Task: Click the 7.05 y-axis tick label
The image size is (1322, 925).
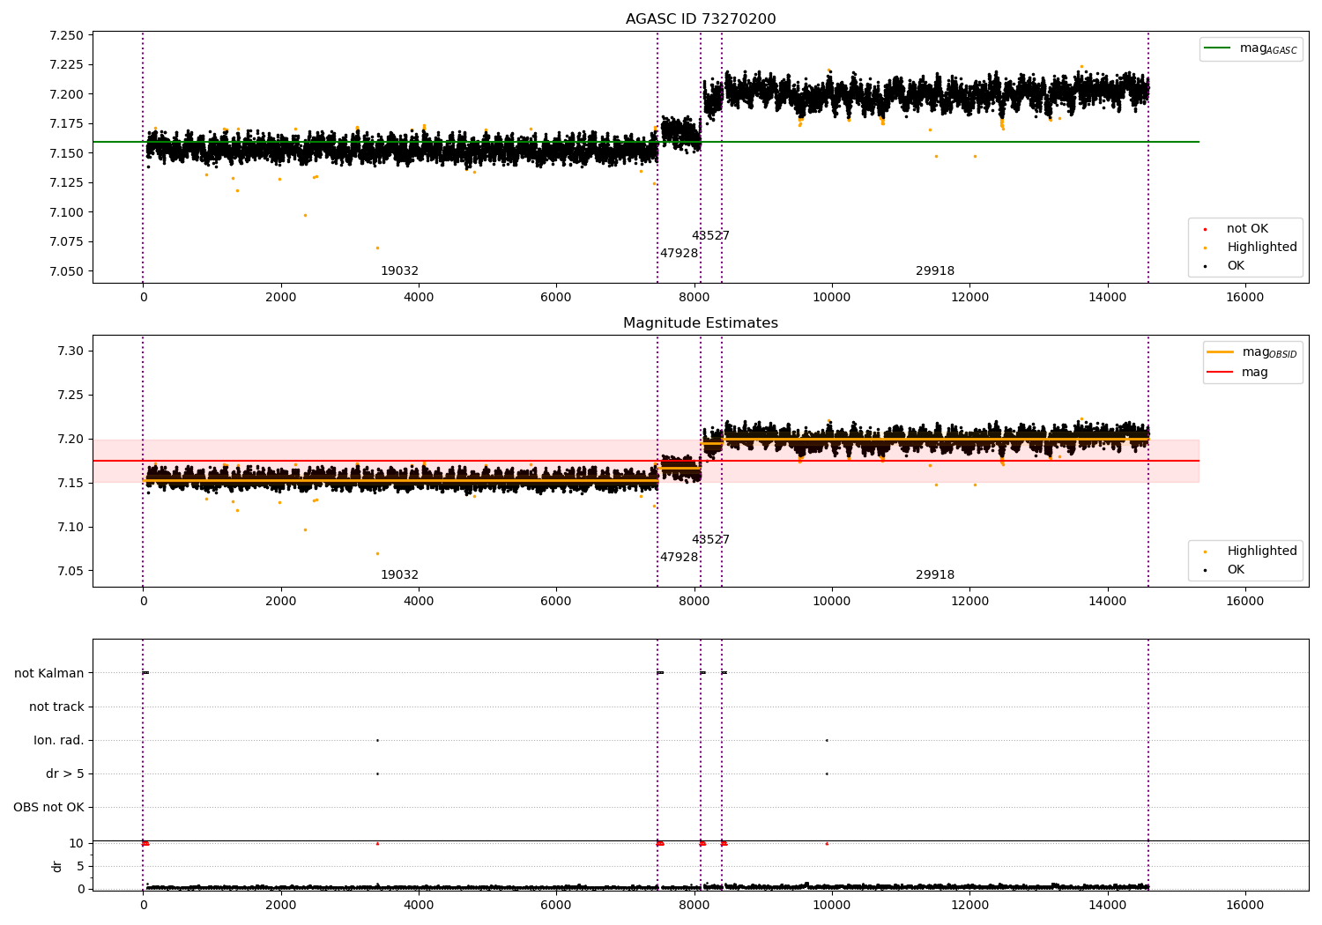Action: (x=71, y=571)
